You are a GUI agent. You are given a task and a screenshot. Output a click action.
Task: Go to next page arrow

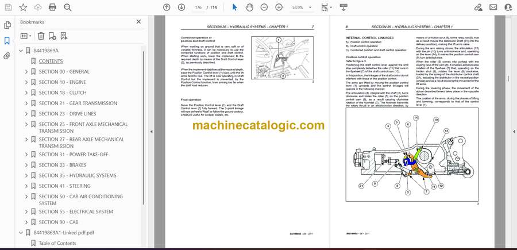(181, 7)
